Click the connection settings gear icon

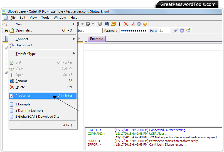182,31
